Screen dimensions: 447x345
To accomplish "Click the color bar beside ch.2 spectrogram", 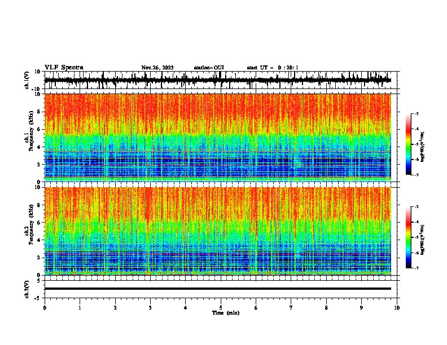I will click(409, 237).
